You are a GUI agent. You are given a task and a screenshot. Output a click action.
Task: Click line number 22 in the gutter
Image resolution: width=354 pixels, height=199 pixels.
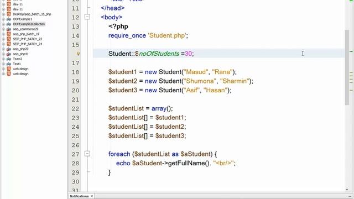pos(75,109)
